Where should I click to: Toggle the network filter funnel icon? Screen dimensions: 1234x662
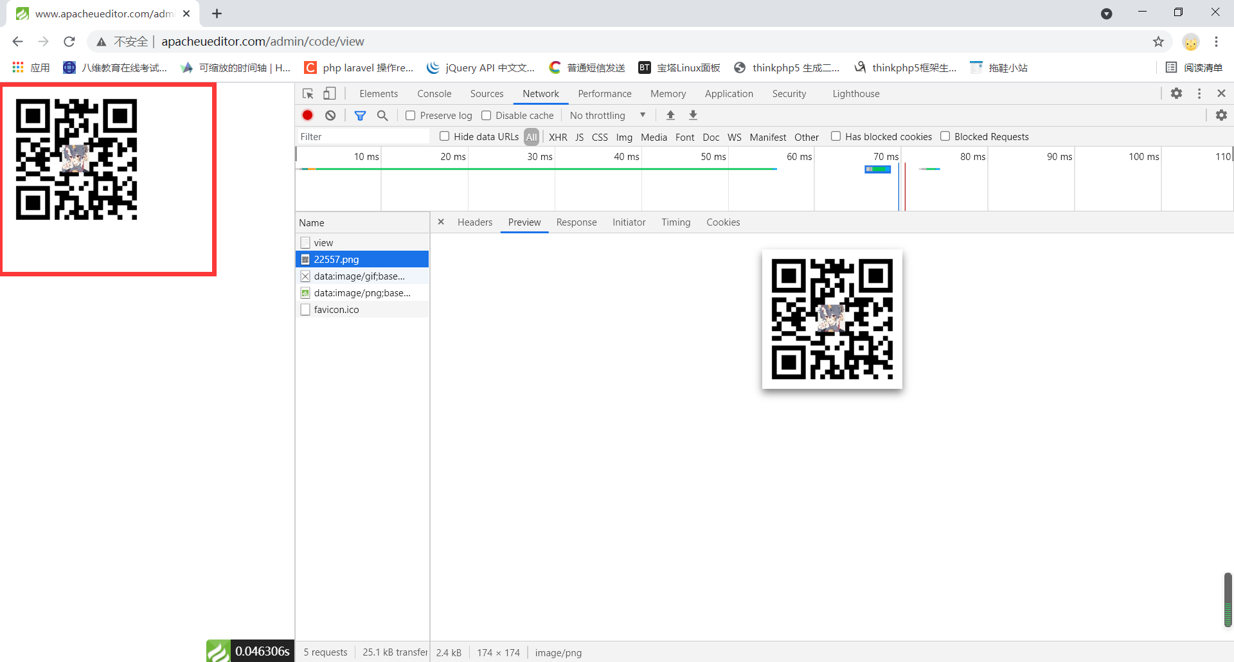[x=361, y=115]
